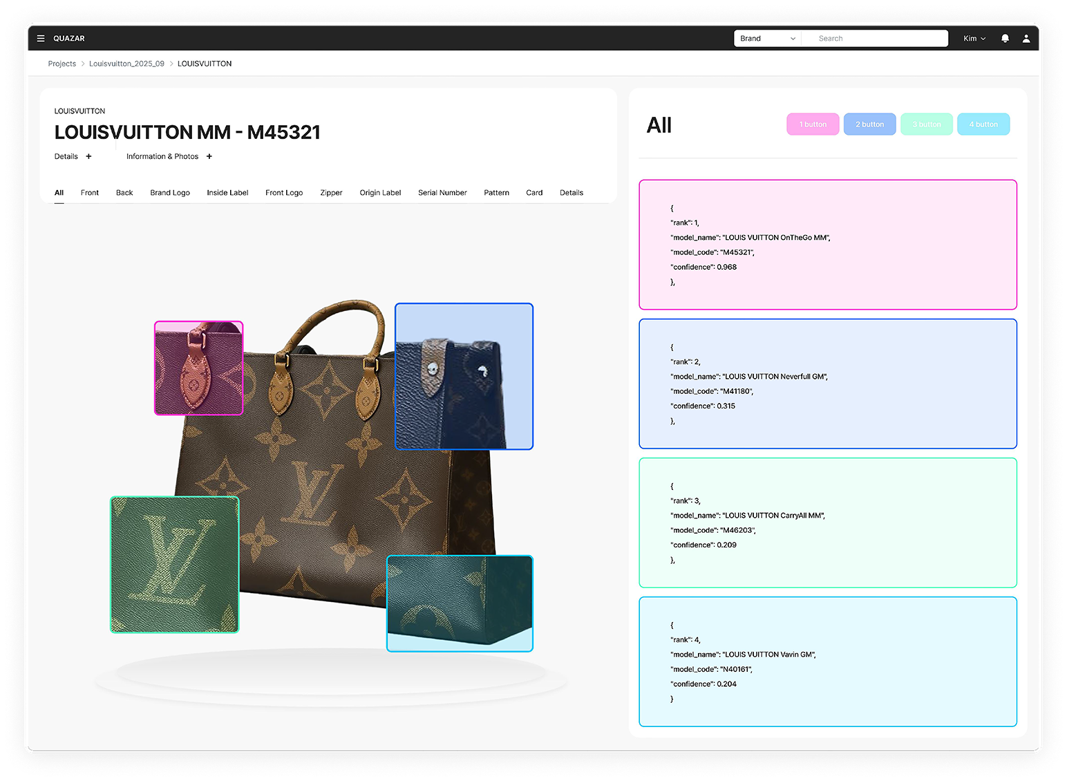Click the green 3 button
The height and width of the screenshot is (781, 1067).
927,124
